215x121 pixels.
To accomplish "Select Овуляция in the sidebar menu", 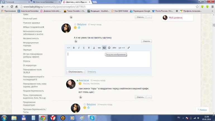I will click(27, 50).
